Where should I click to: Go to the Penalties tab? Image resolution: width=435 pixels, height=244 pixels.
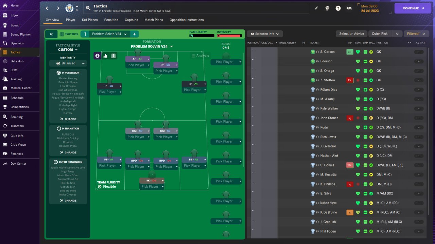point(111,20)
